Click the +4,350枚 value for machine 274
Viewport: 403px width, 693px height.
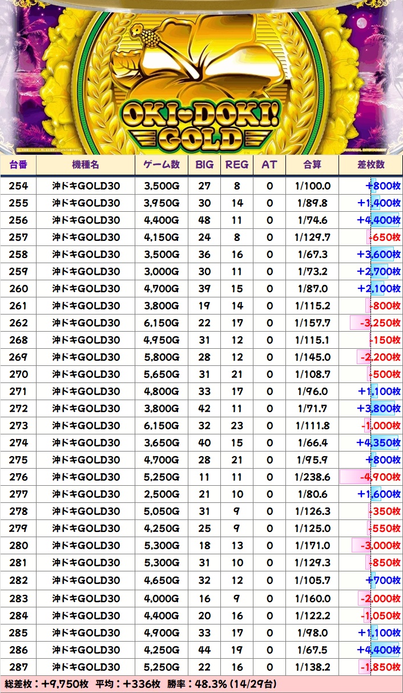coord(378,443)
